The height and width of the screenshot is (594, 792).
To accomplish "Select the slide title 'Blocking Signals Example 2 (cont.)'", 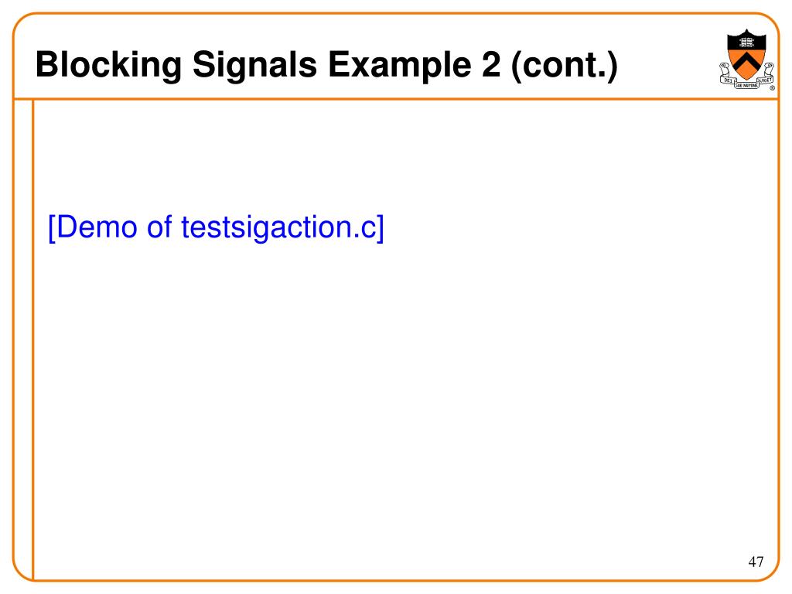I will (x=326, y=65).
